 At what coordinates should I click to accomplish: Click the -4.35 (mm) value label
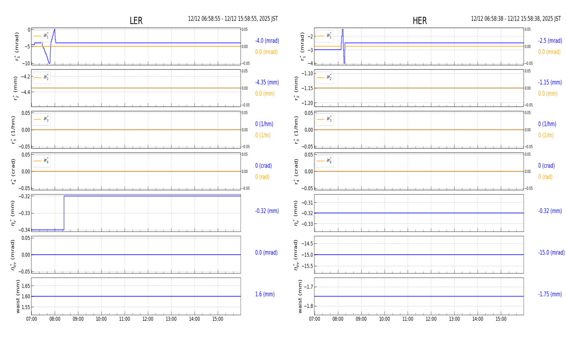coord(267,82)
